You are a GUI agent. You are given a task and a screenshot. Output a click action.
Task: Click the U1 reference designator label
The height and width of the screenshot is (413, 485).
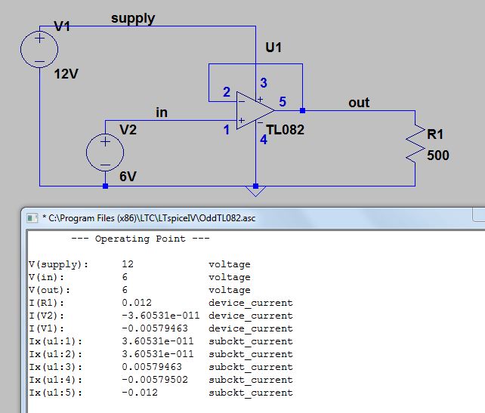[273, 48]
